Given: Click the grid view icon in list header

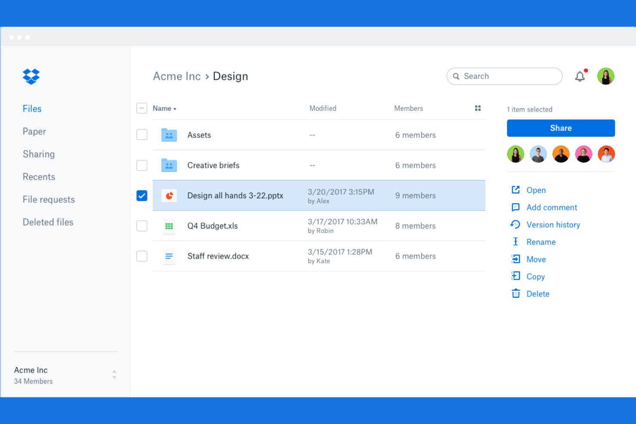Looking at the screenshot, I should 478,108.
